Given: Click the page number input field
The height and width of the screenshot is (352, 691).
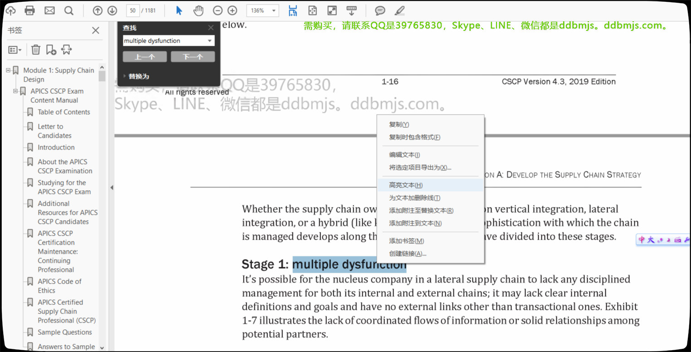Looking at the screenshot, I should pyautogui.click(x=132, y=10).
